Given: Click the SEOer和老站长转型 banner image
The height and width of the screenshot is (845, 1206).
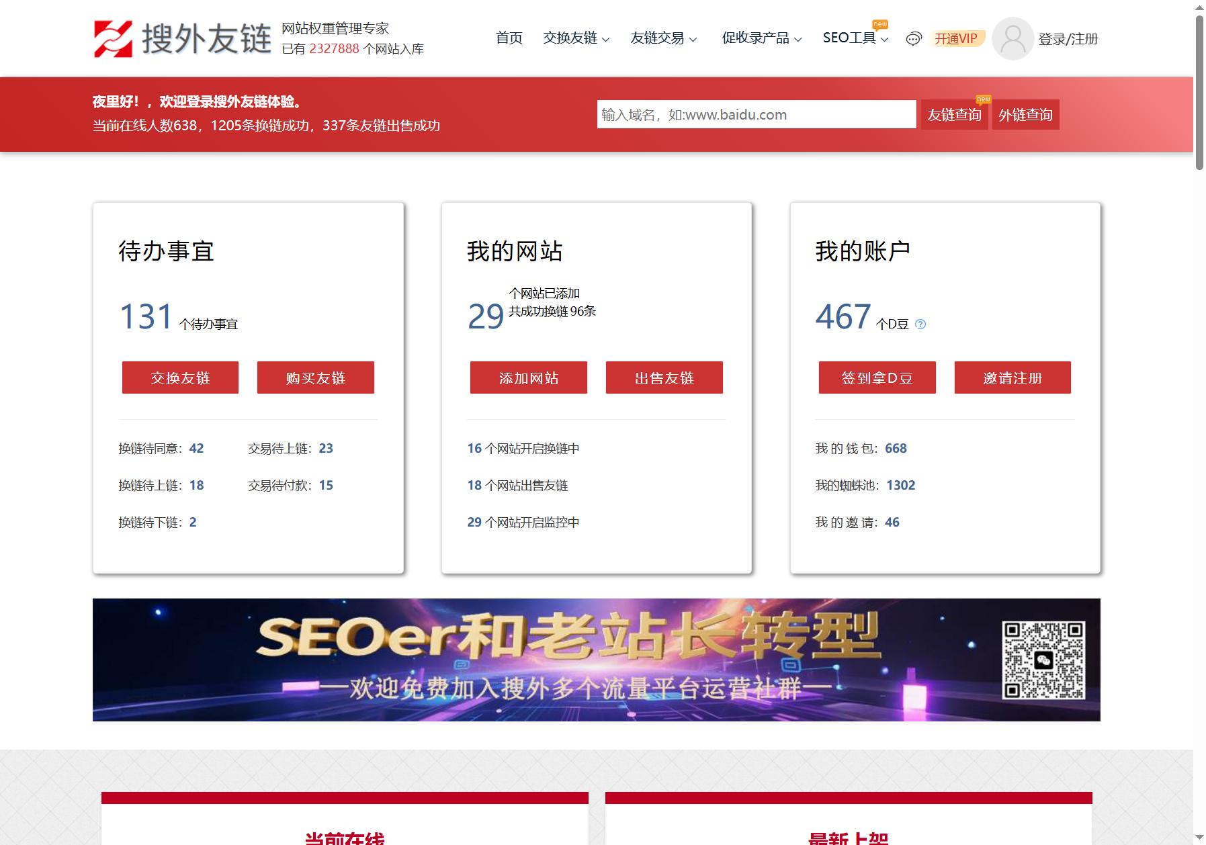Looking at the screenshot, I should (x=597, y=660).
